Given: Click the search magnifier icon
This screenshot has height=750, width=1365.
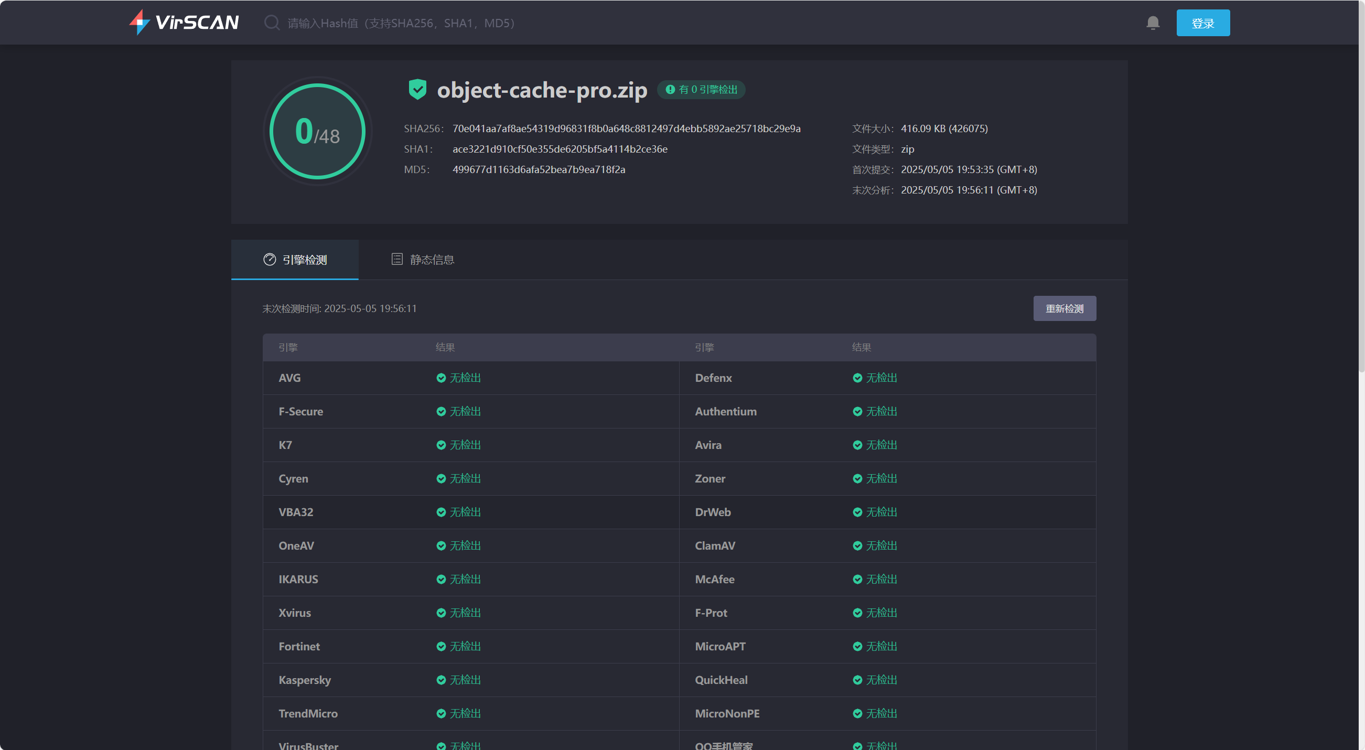Looking at the screenshot, I should pos(272,23).
